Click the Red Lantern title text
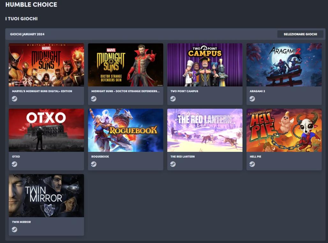The image size is (328, 243). 183,157
